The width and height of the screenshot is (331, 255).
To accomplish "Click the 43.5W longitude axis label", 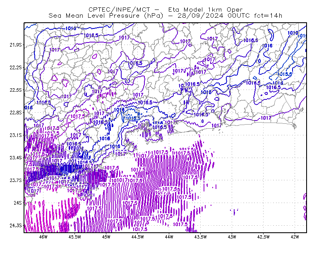I will tap(200, 237).
